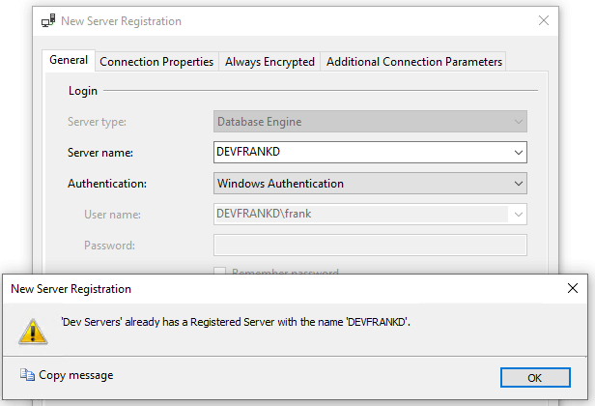Click the yellow warning triangle icon
Screen dimensions: 595x406
(33, 331)
